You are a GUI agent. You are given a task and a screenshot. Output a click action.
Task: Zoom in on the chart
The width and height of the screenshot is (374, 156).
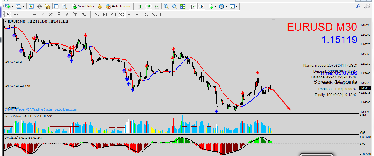[166, 6]
